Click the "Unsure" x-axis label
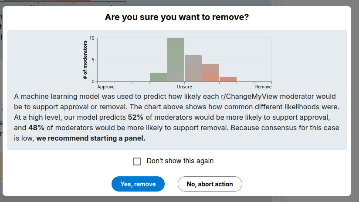This screenshot has height=202, width=359. tap(184, 87)
